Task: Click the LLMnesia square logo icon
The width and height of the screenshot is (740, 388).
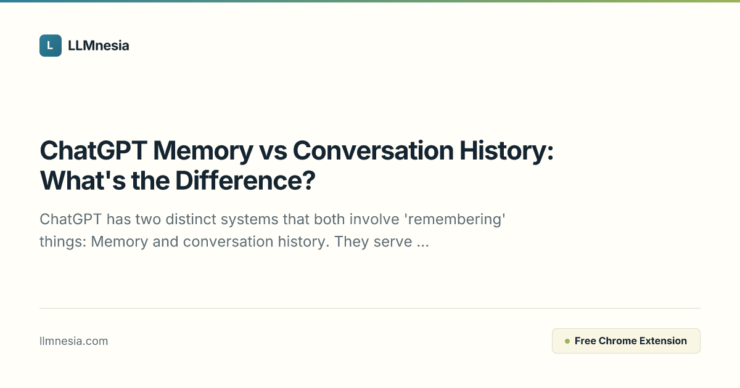Action: [x=51, y=46]
